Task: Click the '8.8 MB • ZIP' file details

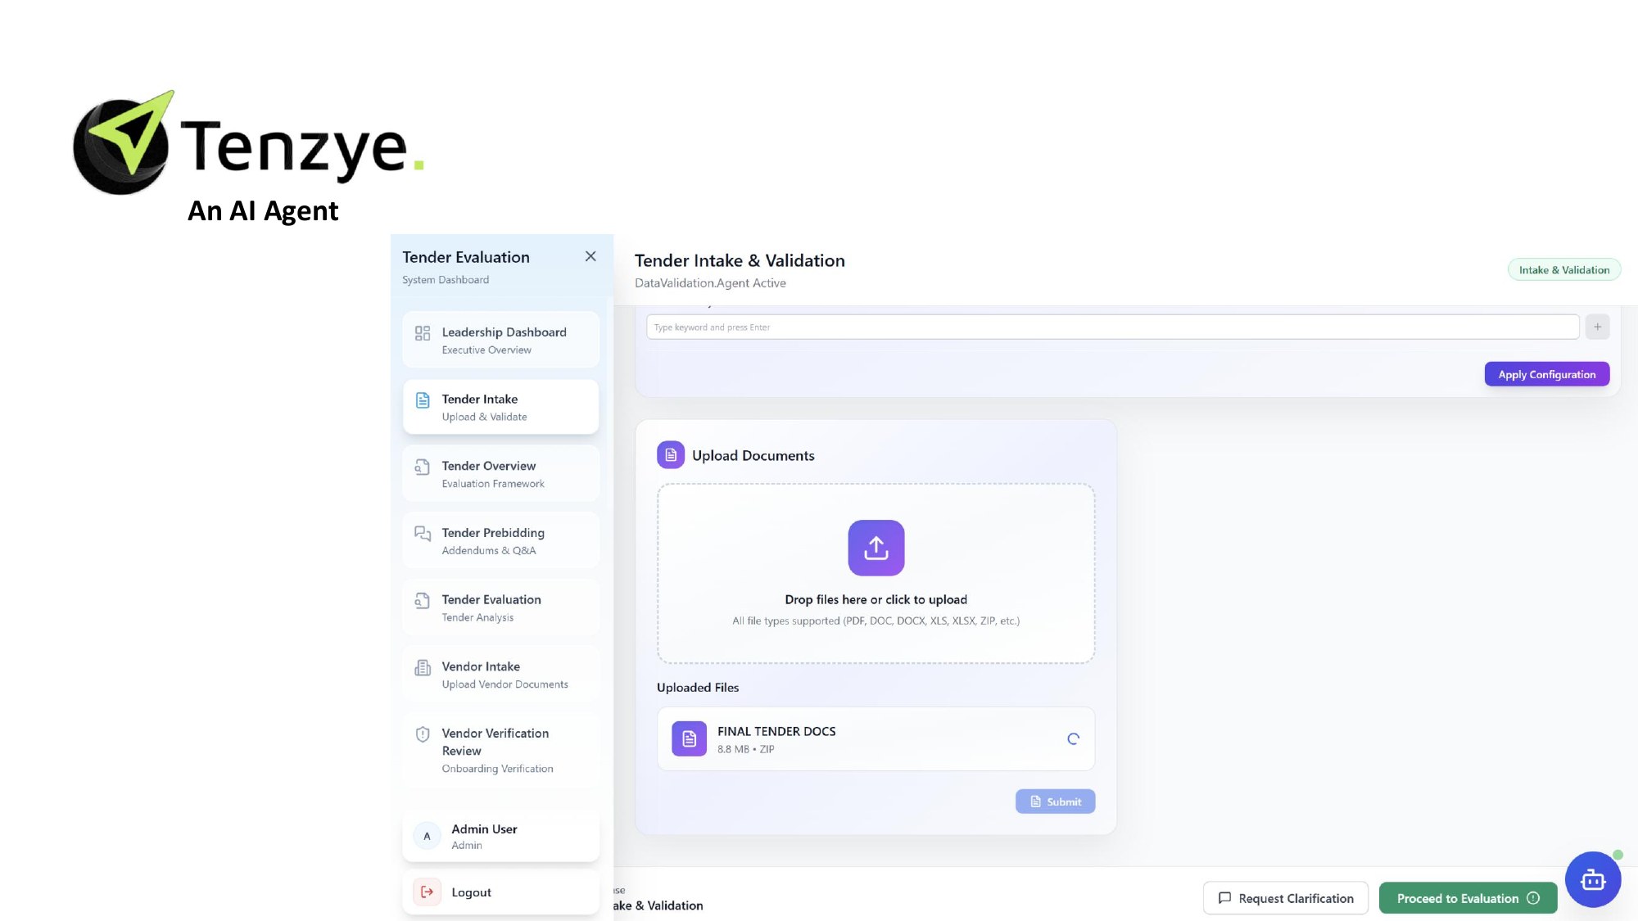Action: (745, 749)
